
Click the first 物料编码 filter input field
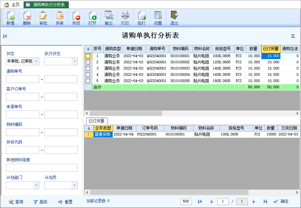click(x=23, y=132)
